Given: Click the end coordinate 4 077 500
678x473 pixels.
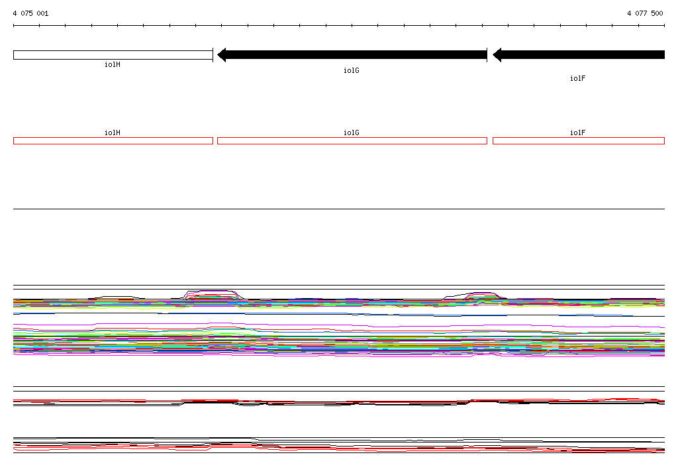Looking at the screenshot, I should click(x=645, y=13).
